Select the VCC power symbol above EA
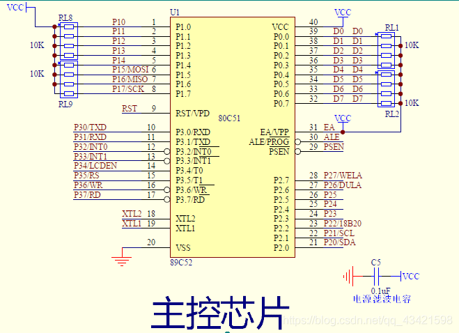The width and height of the screenshot is (459, 333). (x=343, y=118)
